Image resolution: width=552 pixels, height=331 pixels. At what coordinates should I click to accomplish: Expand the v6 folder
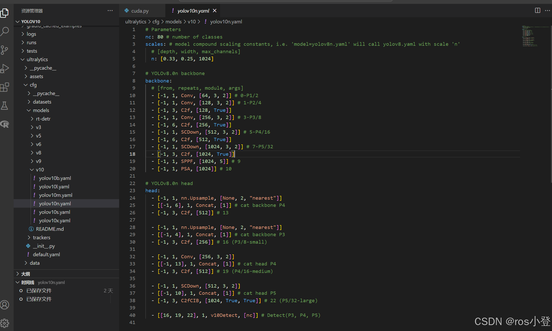pos(66,144)
